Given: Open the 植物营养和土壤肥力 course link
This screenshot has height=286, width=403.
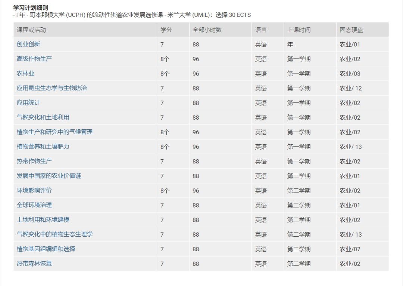Looking at the screenshot, I should click(43, 147).
